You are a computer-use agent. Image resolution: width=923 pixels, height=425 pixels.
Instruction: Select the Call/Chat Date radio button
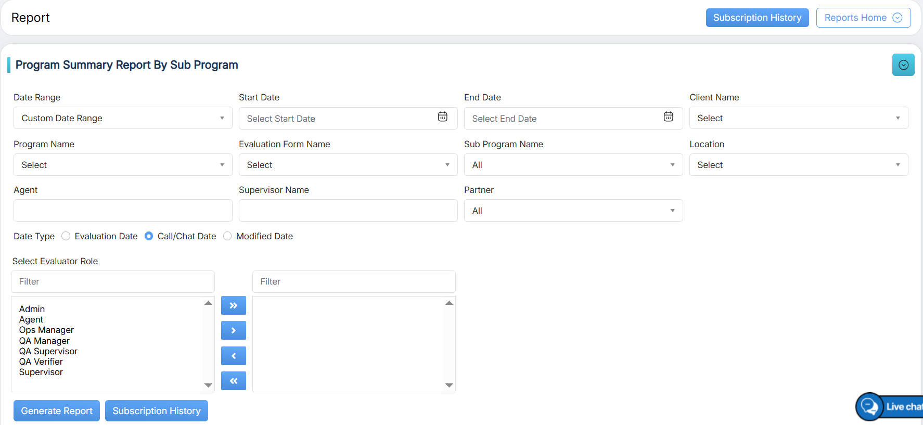click(x=149, y=236)
